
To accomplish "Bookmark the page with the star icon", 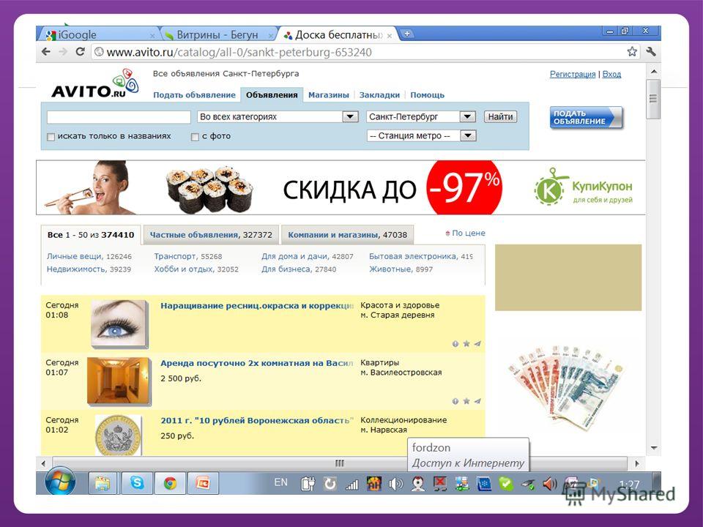I will [632, 51].
